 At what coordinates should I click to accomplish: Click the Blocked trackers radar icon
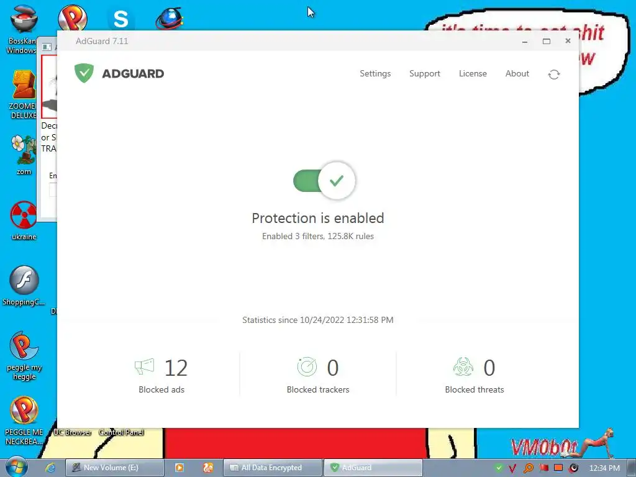pyautogui.click(x=307, y=366)
